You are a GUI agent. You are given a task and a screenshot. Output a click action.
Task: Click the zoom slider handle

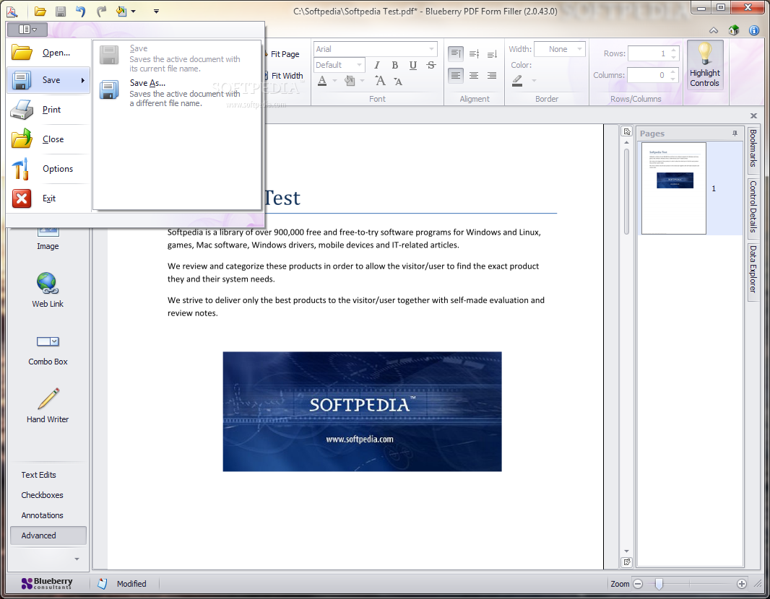coord(659,584)
